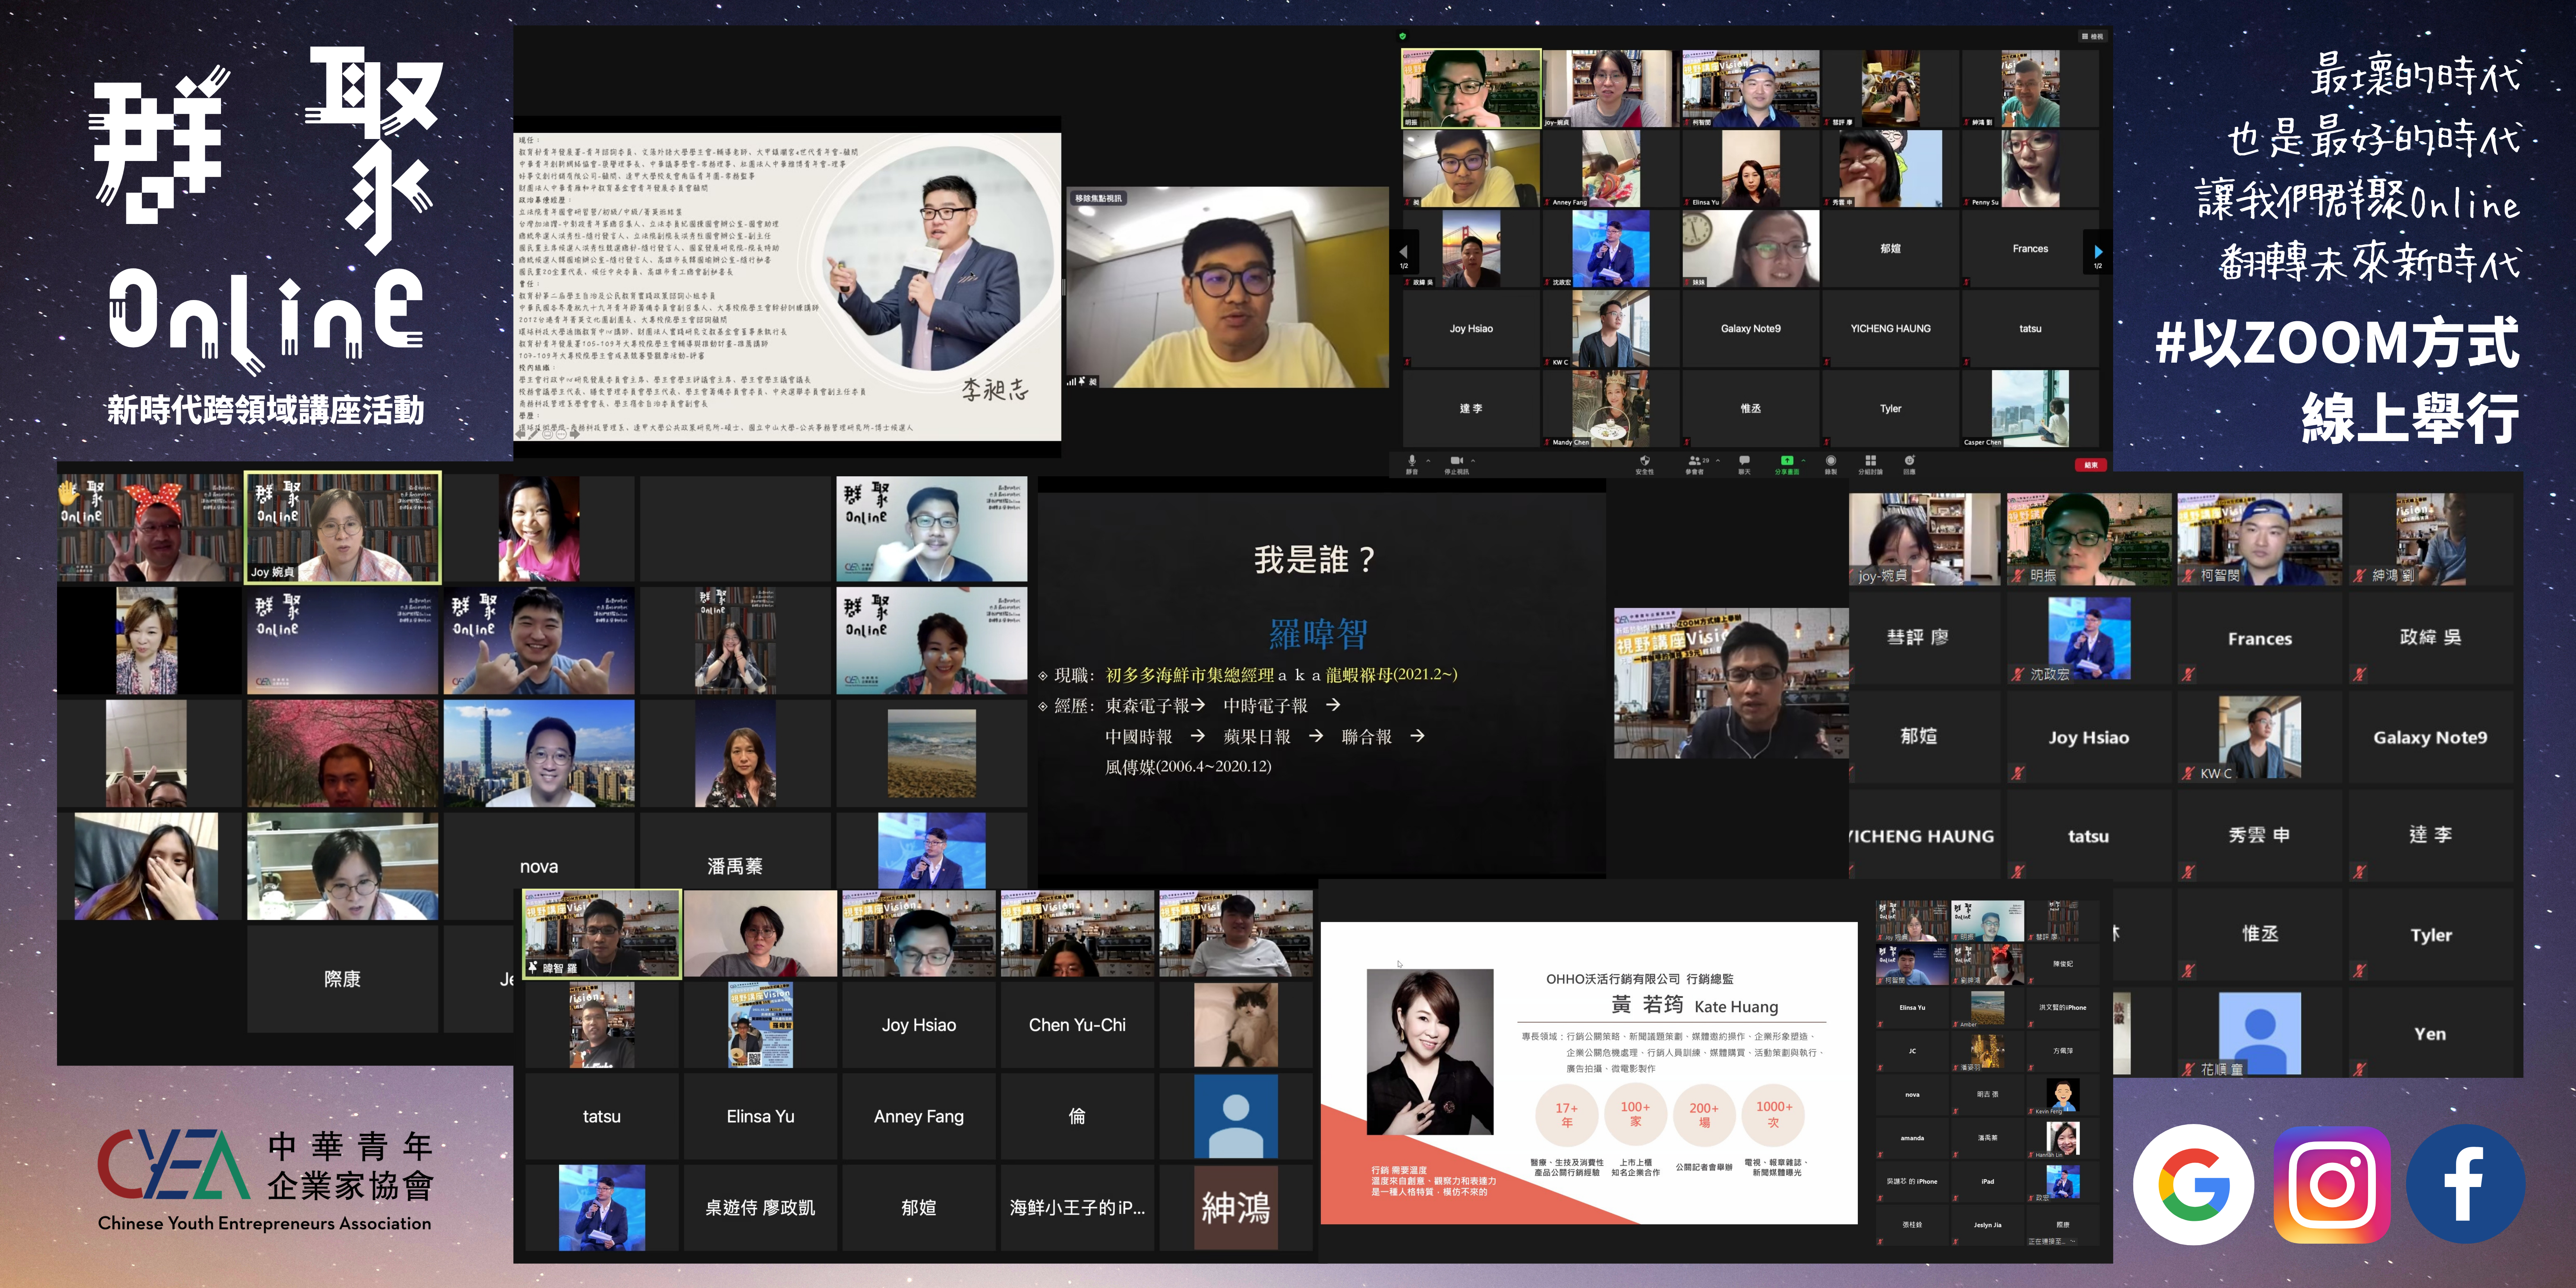Open share options caret beside 分享畫面
The image size is (2576, 1288).
coord(1804,461)
